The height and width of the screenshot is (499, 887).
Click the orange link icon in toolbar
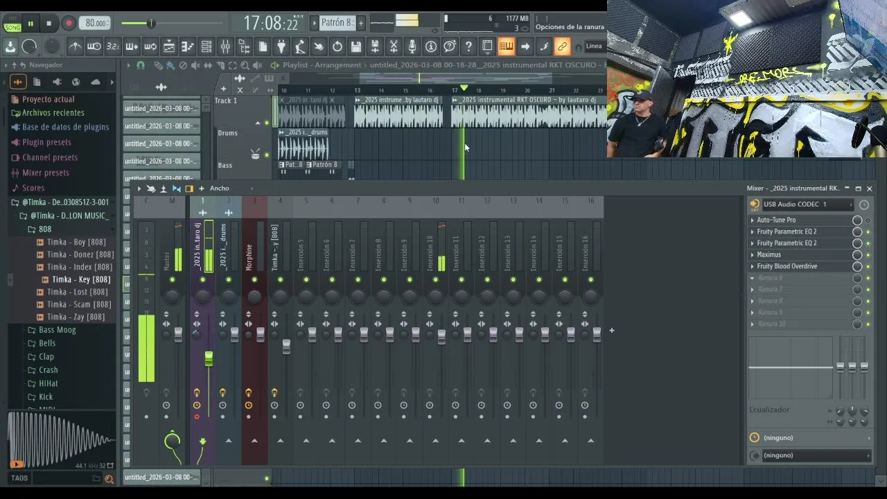point(562,46)
